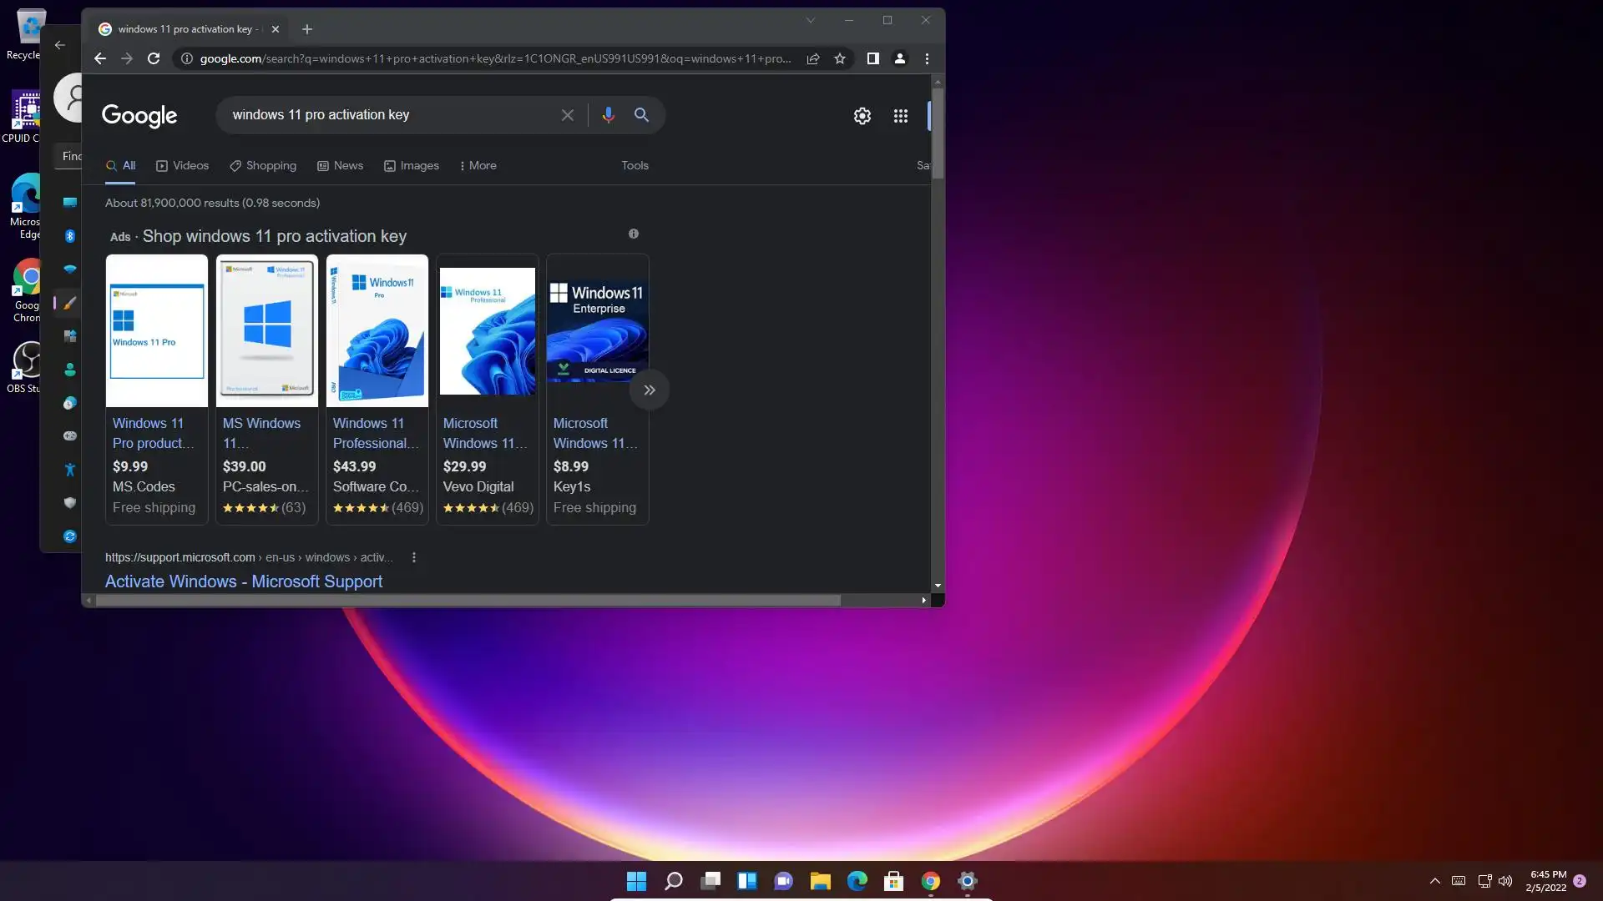Clear the search box with X icon
The image size is (1603, 901).
tap(568, 115)
